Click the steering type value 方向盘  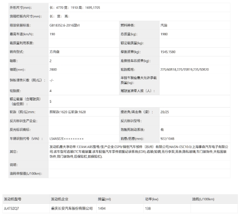point(54,52)
